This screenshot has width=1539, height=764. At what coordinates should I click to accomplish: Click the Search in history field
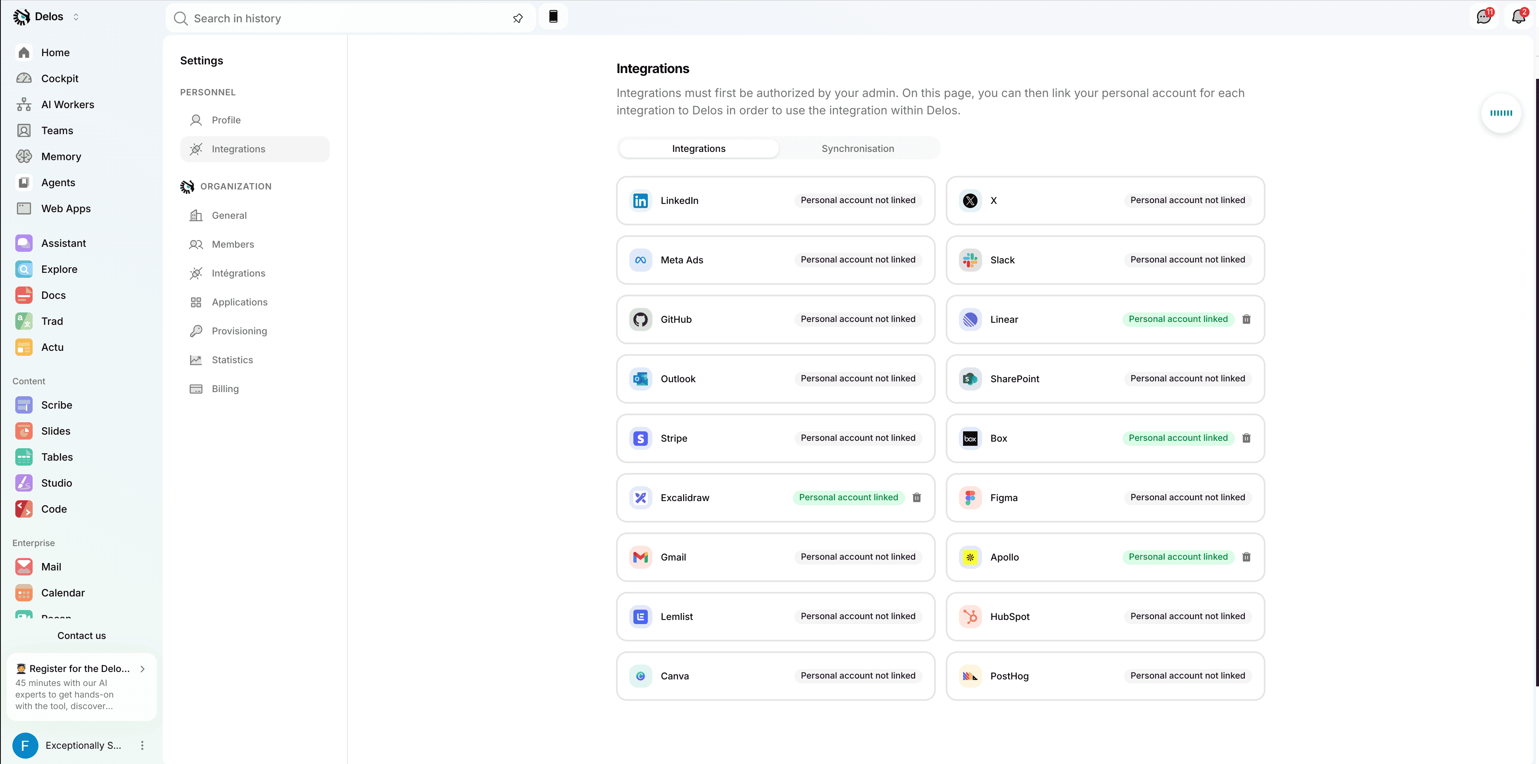(x=350, y=19)
